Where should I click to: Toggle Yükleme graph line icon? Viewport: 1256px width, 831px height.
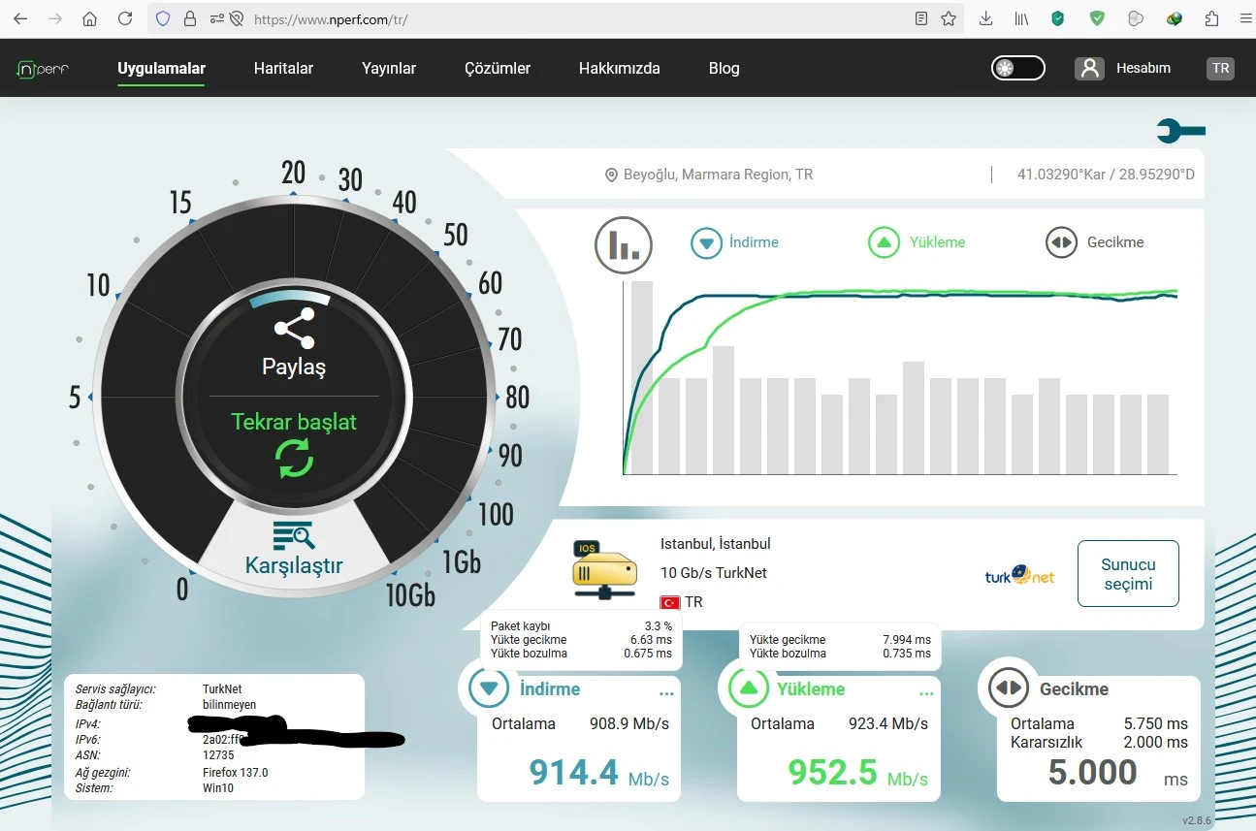click(884, 242)
